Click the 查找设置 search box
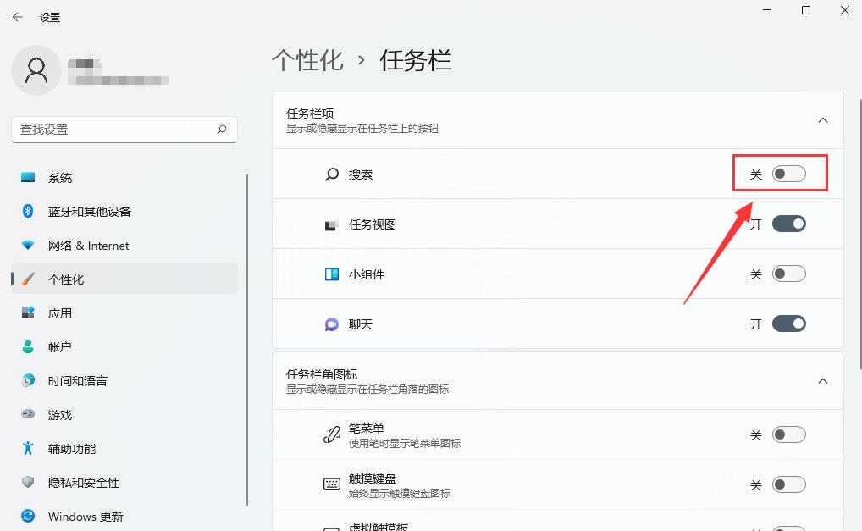The image size is (862, 531). tap(124, 130)
